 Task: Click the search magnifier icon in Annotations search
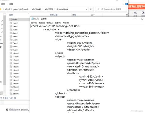[99, 9]
